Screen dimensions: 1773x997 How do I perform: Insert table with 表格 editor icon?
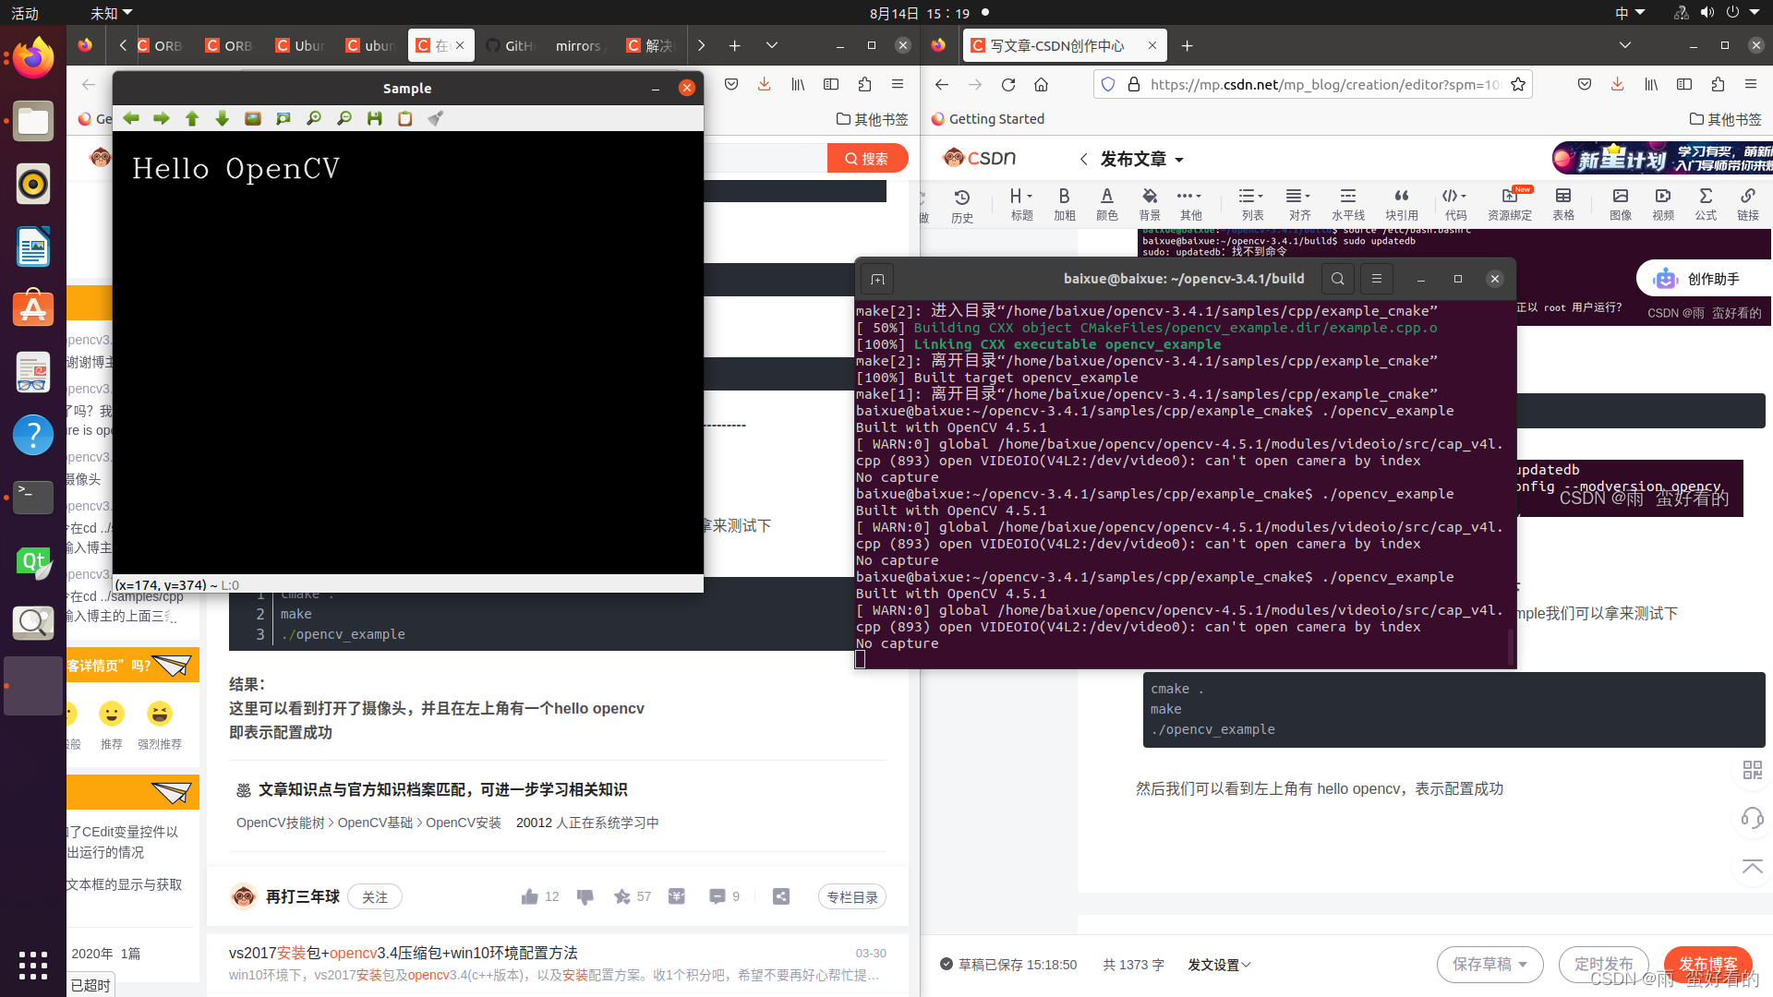[1562, 203]
